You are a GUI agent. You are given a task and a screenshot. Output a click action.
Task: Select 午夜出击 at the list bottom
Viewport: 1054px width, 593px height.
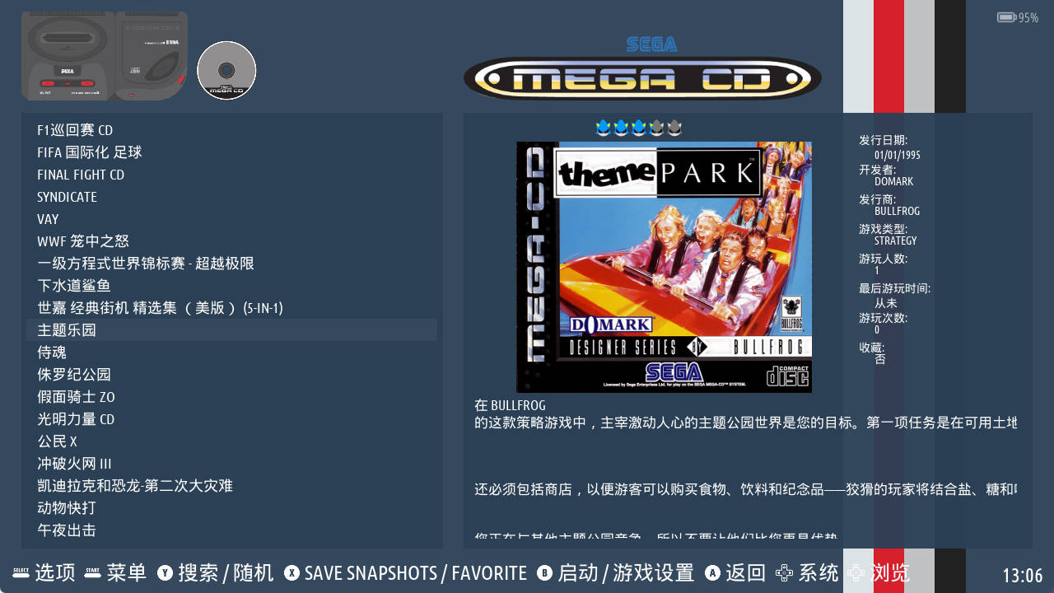point(231,530)
